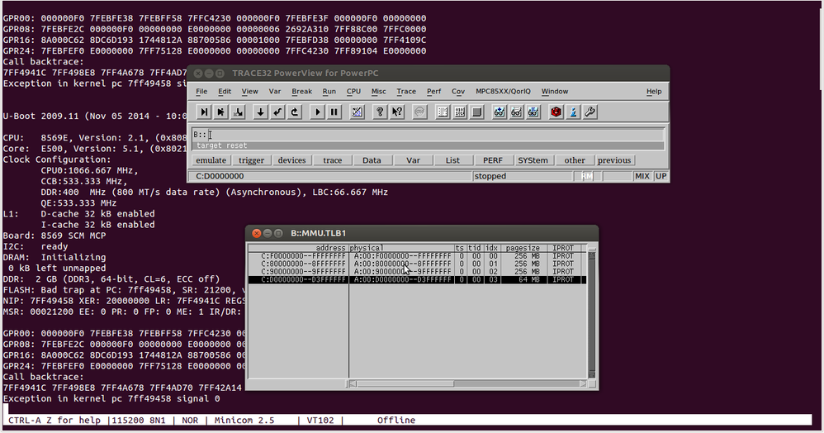This screenshot has width=824, height=433.
Task: Click the 'UP' status bar field
Action: coord(661,176)
